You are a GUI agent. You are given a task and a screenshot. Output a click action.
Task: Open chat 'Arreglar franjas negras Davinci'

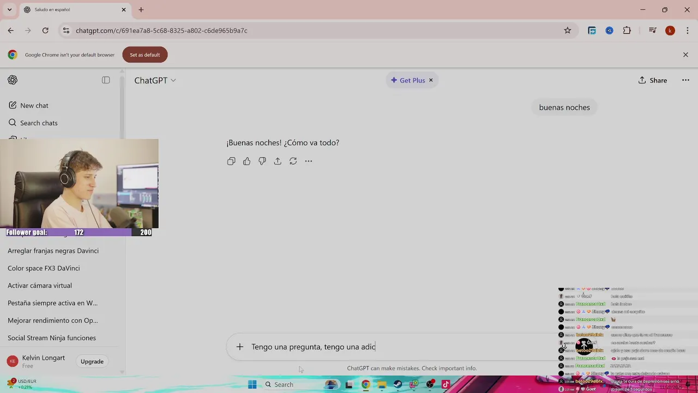[x=53, y=251]
